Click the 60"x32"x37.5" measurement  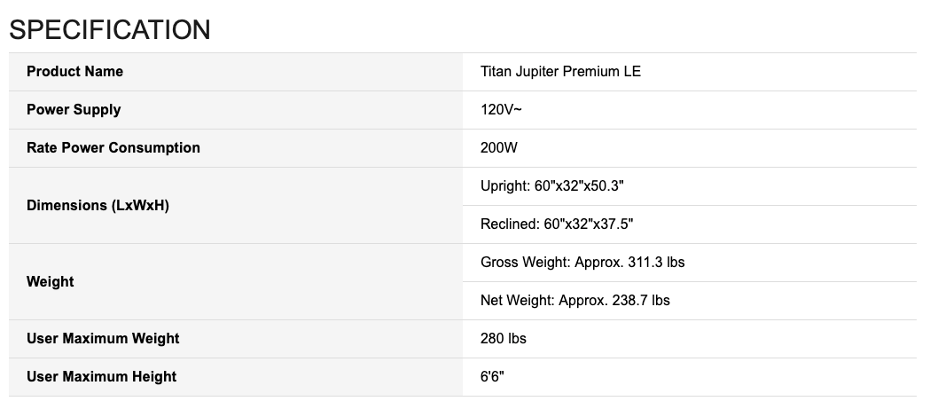click(587, 224)
